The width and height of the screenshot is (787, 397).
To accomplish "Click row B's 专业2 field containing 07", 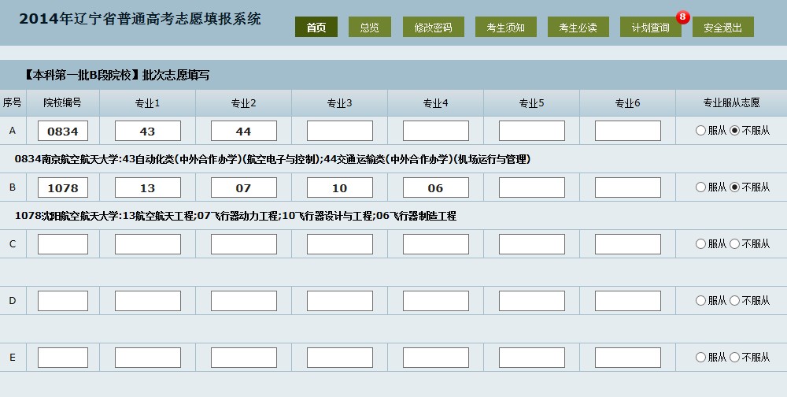I will pyautogui.click(x=243, y=187).
